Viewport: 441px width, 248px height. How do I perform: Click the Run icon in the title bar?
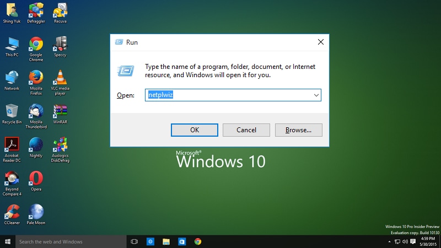click(x=119, y=42)
